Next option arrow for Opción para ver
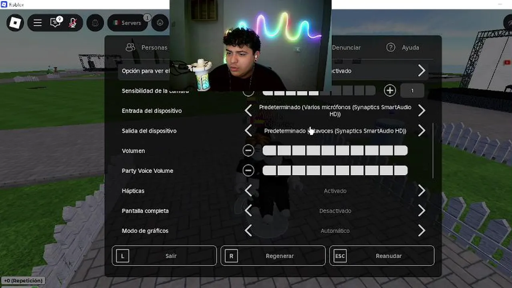This screenshot has height=288, width=512. point(421,71)
